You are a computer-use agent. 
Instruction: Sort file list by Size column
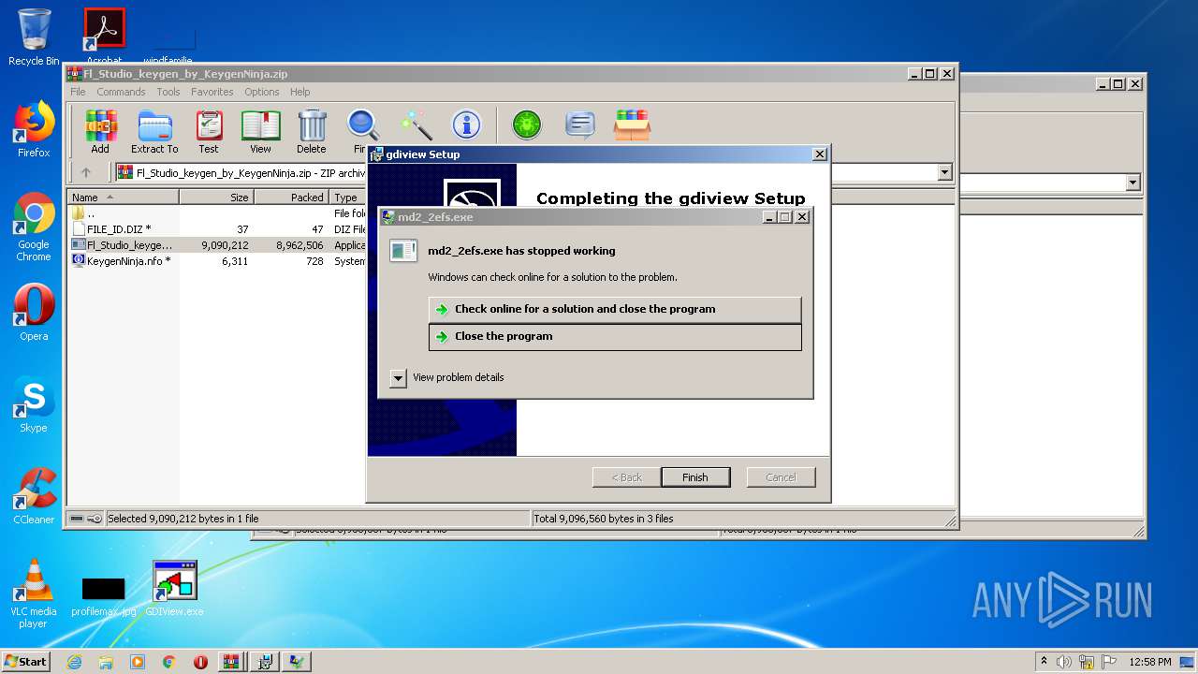[x=216, y=198]
